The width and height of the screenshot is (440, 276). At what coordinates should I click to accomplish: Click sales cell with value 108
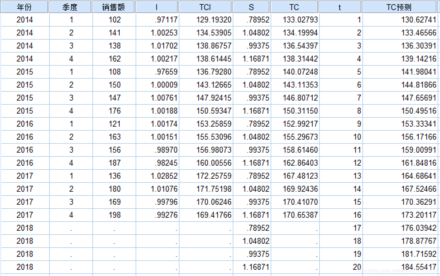pyautogui.click(x=114, y=72)
